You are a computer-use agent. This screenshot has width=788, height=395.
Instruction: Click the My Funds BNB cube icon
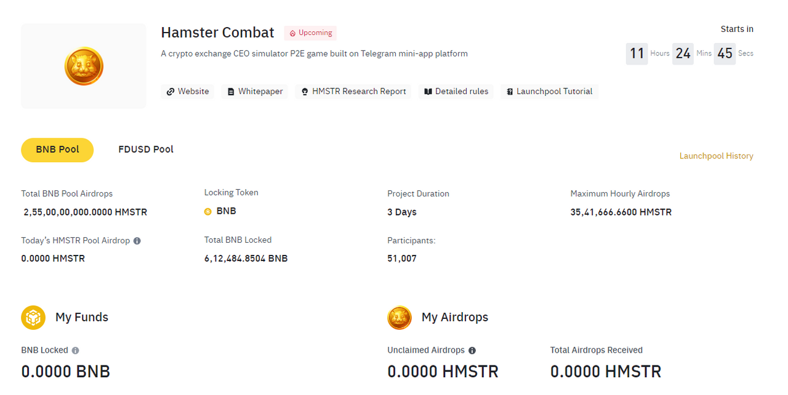click(x=33, y=318)
